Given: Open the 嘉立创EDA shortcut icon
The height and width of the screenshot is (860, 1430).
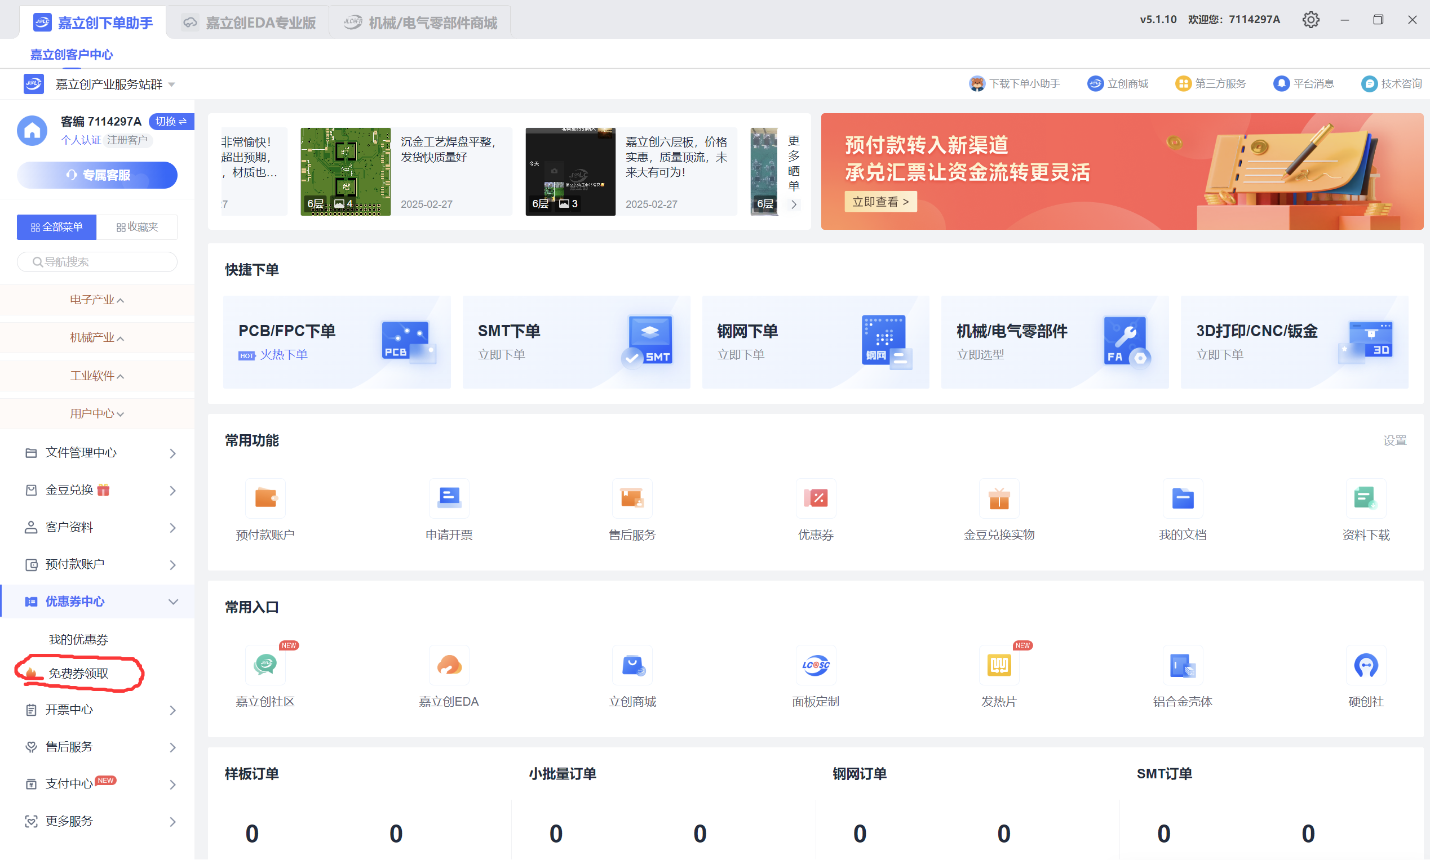Looking at the screenshot, I should pyautogui.click(x=449, y=665).
